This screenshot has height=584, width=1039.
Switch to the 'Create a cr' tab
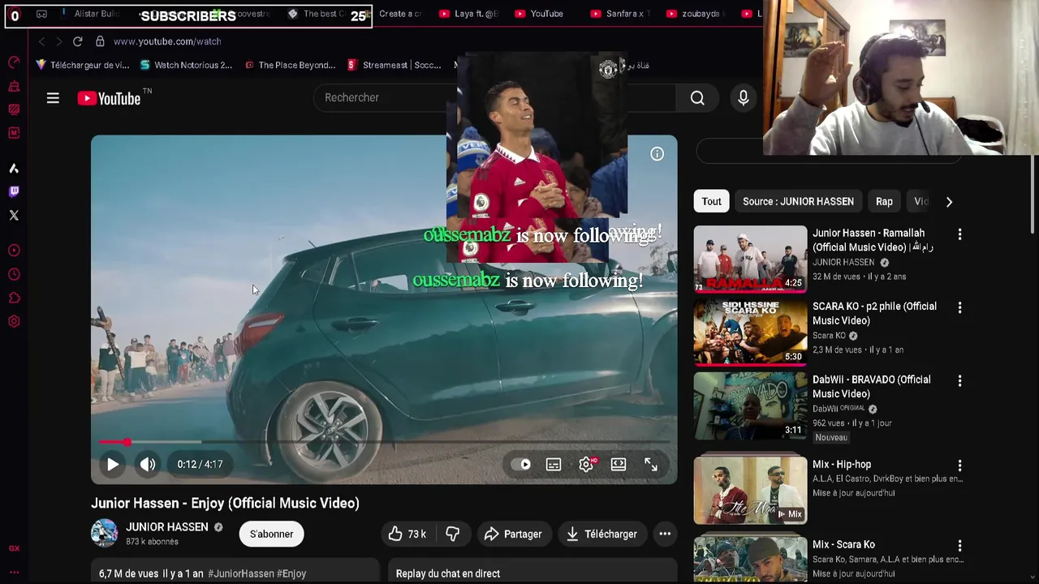401,14
